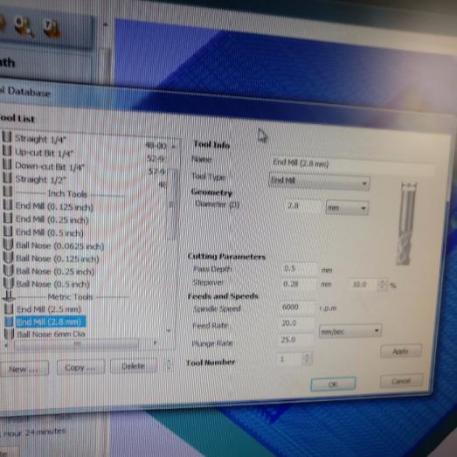Adjust the Tool Number spinner arrows

307,358
